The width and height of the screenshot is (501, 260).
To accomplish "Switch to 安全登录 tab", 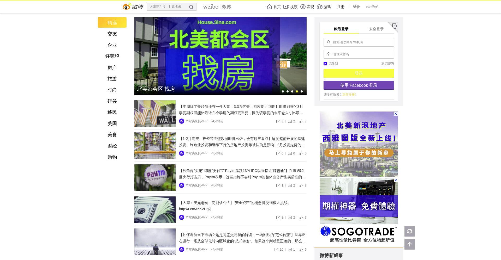I will pos(376,29).
